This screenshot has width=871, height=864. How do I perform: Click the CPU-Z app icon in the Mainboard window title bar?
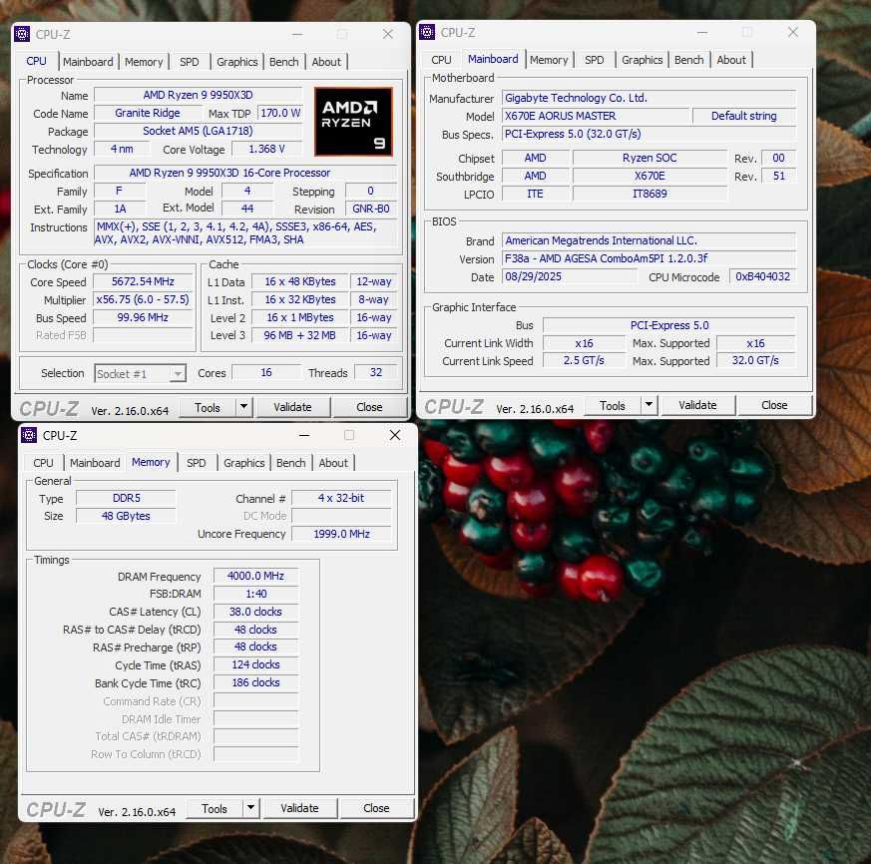click(427, 32)
